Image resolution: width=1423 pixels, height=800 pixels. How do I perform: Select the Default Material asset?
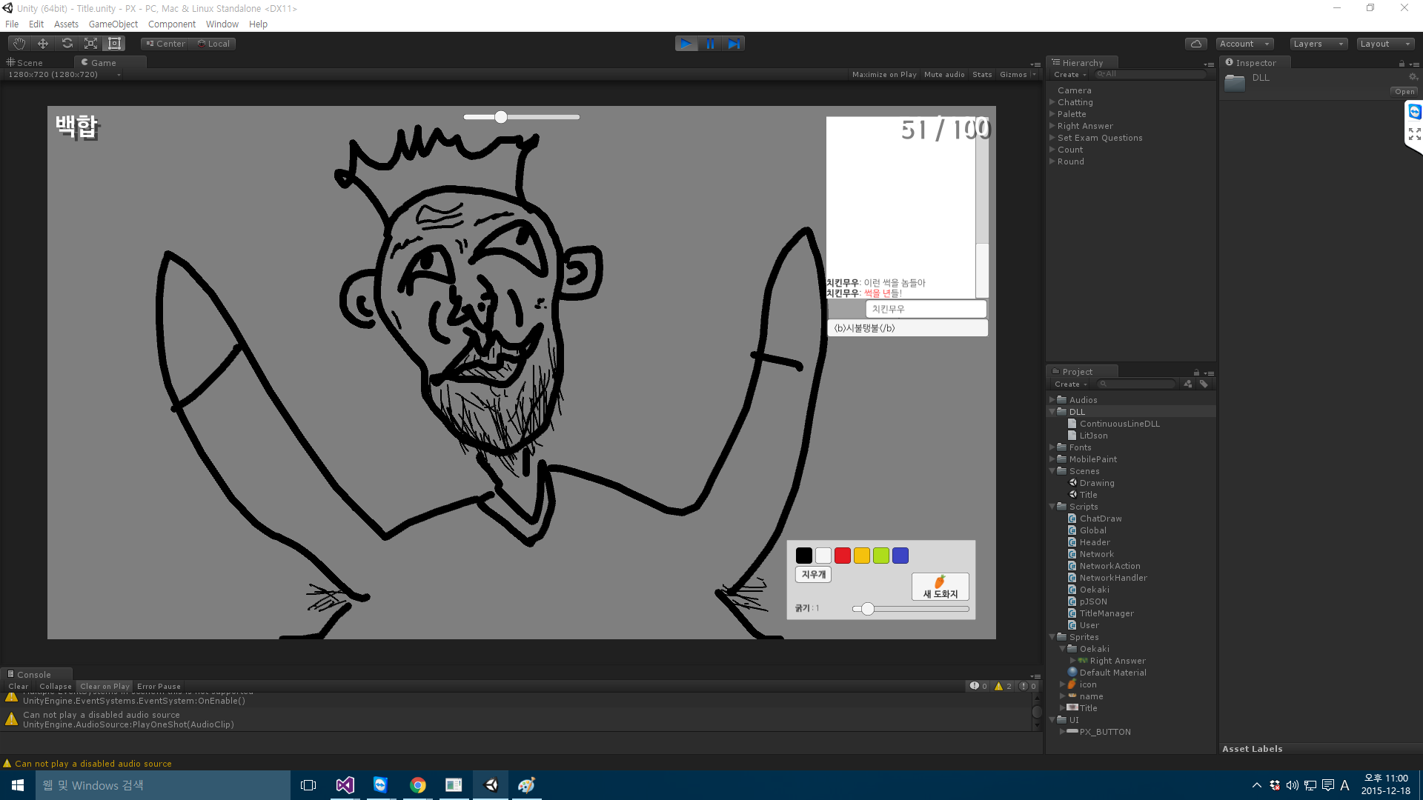(1112, 673)
